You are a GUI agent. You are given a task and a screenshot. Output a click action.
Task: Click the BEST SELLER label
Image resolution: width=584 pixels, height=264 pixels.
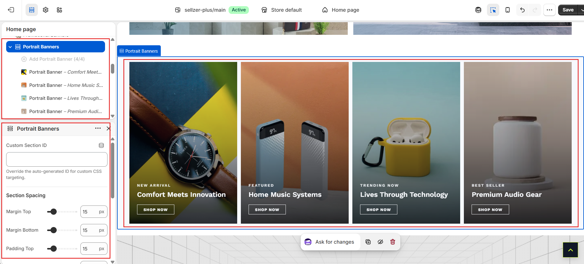point(488,185)
